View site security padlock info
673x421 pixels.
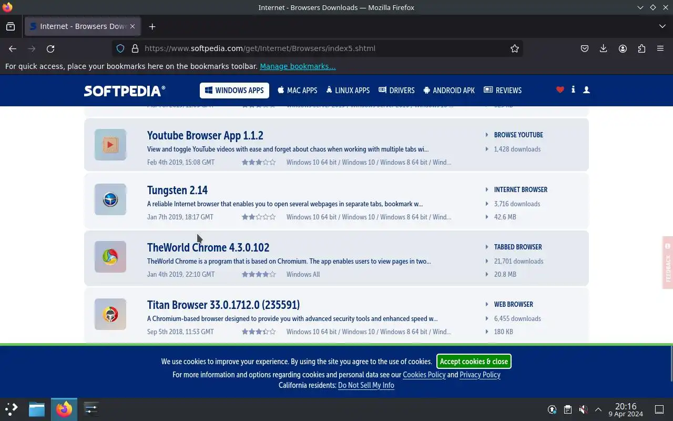pos(135,48)
